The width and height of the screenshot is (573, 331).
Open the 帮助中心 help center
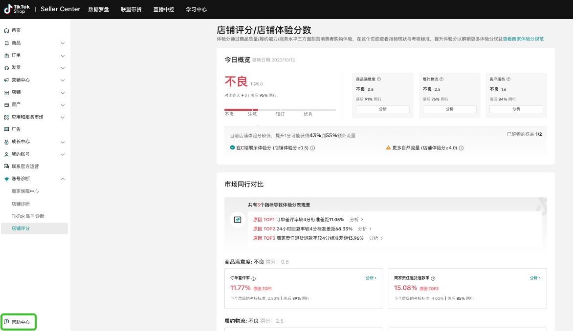pos(18,322)
